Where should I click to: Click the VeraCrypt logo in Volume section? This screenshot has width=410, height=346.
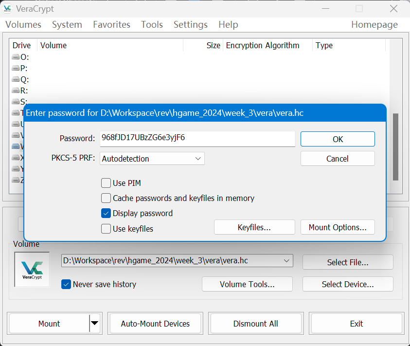click(x=32, y=269)
